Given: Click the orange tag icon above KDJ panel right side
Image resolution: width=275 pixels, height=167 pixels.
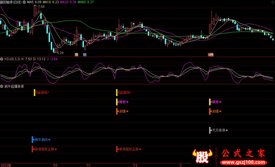Looking at the screenshot, I should point(210,54).
